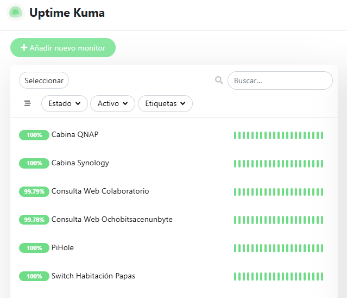
Task: Select Consulta Web Colaboratorio monitor
Action: (x=100, y=191)
